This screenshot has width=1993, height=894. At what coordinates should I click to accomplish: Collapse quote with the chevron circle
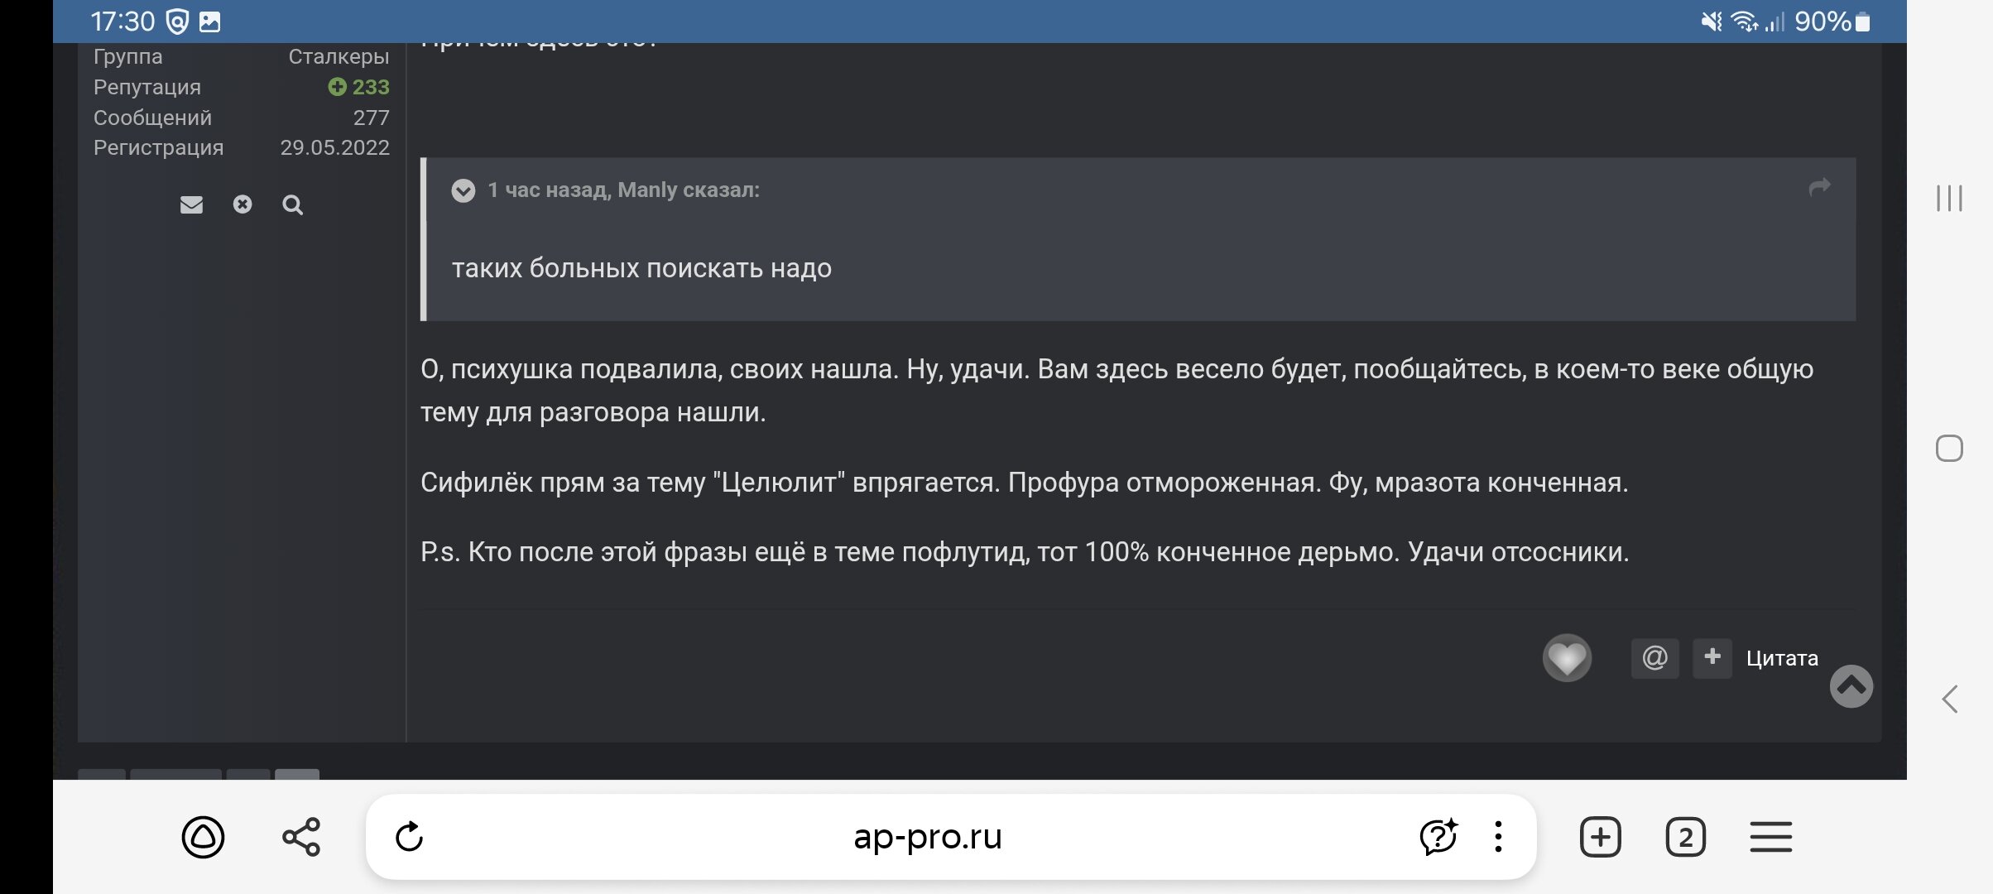[463, 190]
